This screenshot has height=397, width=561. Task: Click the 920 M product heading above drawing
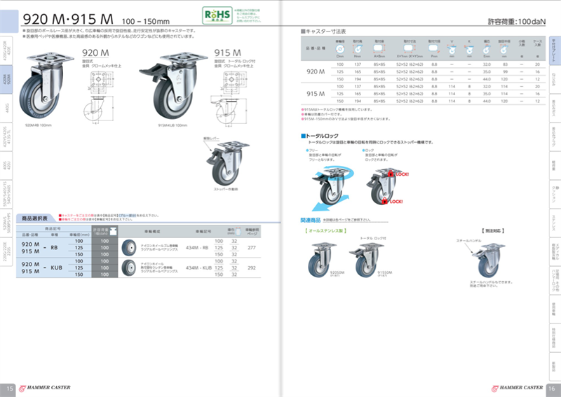coord(95,53)
